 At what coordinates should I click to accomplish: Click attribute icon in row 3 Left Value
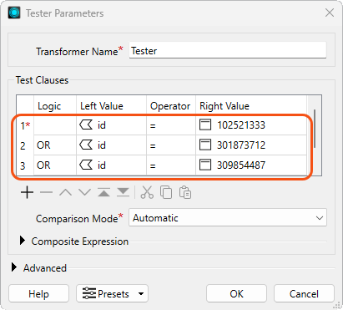tap(86, 165)
